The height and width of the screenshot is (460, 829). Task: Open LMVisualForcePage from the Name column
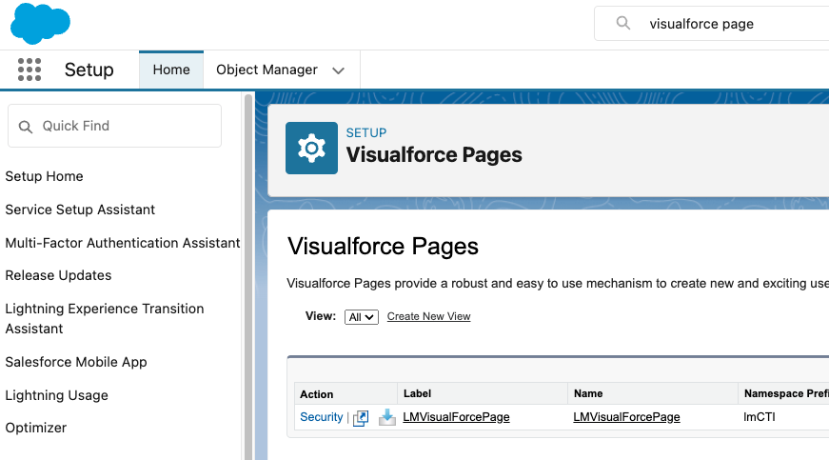pos(626,417)
